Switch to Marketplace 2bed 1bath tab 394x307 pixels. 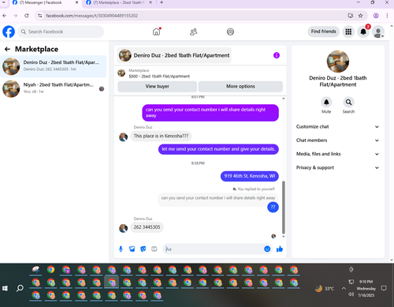point(120,3)
